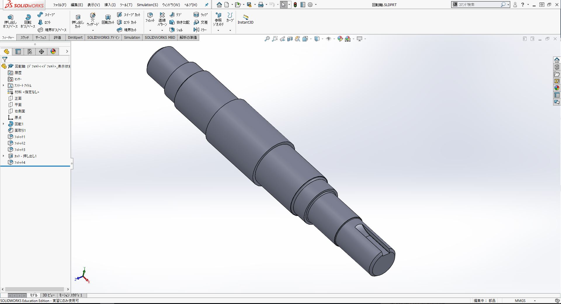Open edit appearance color ball in view toolbar
This screenshot has height=304, width=561.
coord(340,39)
